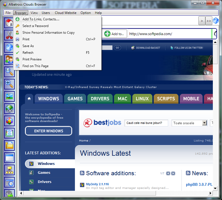Click the bestjobs job search field
Screen dimensions: 222x200
click(x=146, y=123)
